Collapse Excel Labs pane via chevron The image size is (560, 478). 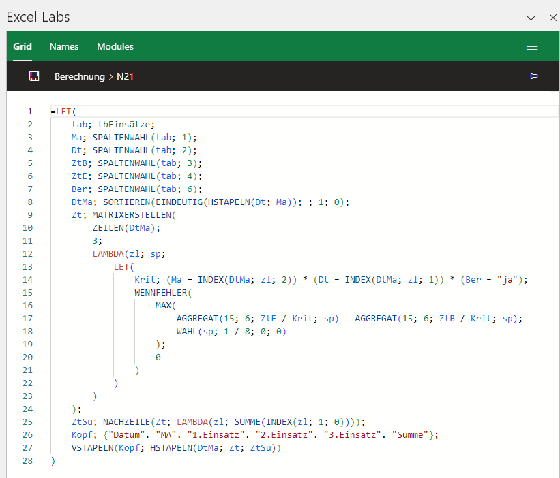531,18
